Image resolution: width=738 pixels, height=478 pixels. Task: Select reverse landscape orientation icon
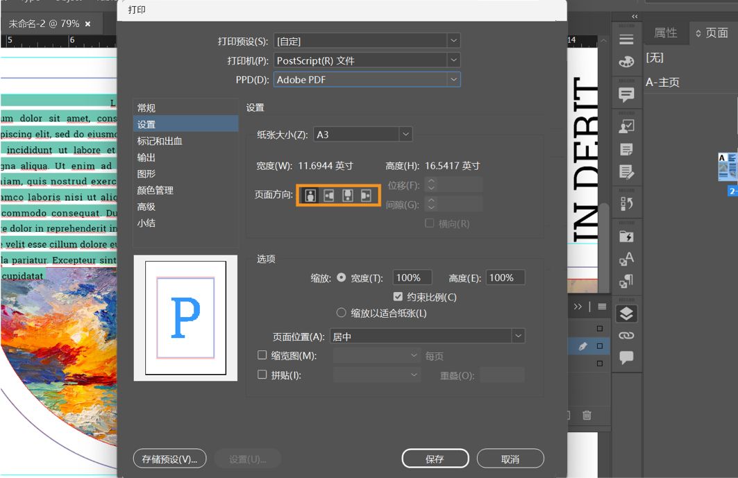point(366,195)
